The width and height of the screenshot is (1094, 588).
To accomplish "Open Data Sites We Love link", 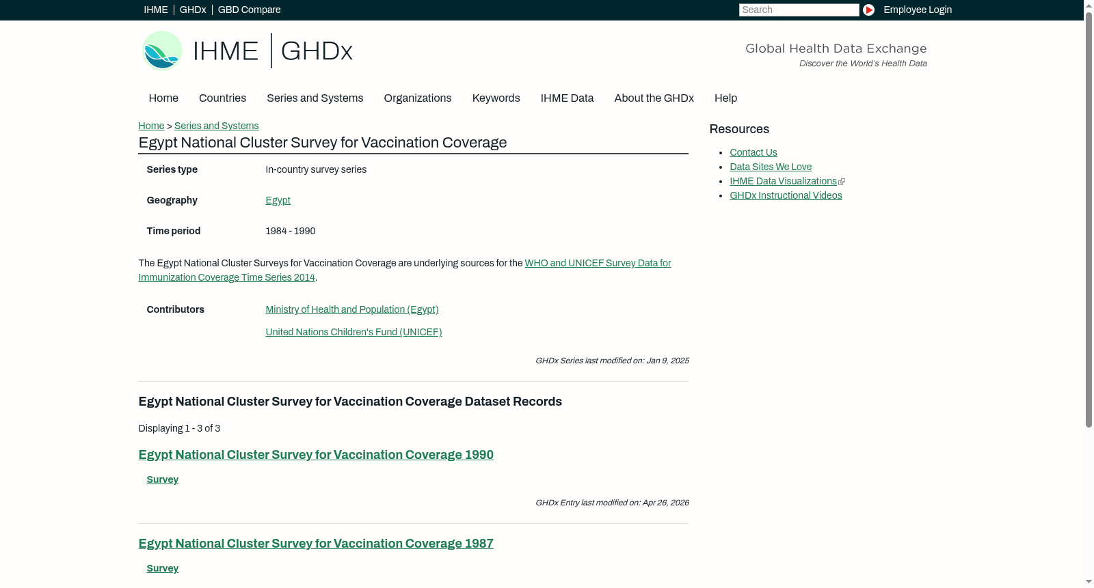I will tap(771, 167).
